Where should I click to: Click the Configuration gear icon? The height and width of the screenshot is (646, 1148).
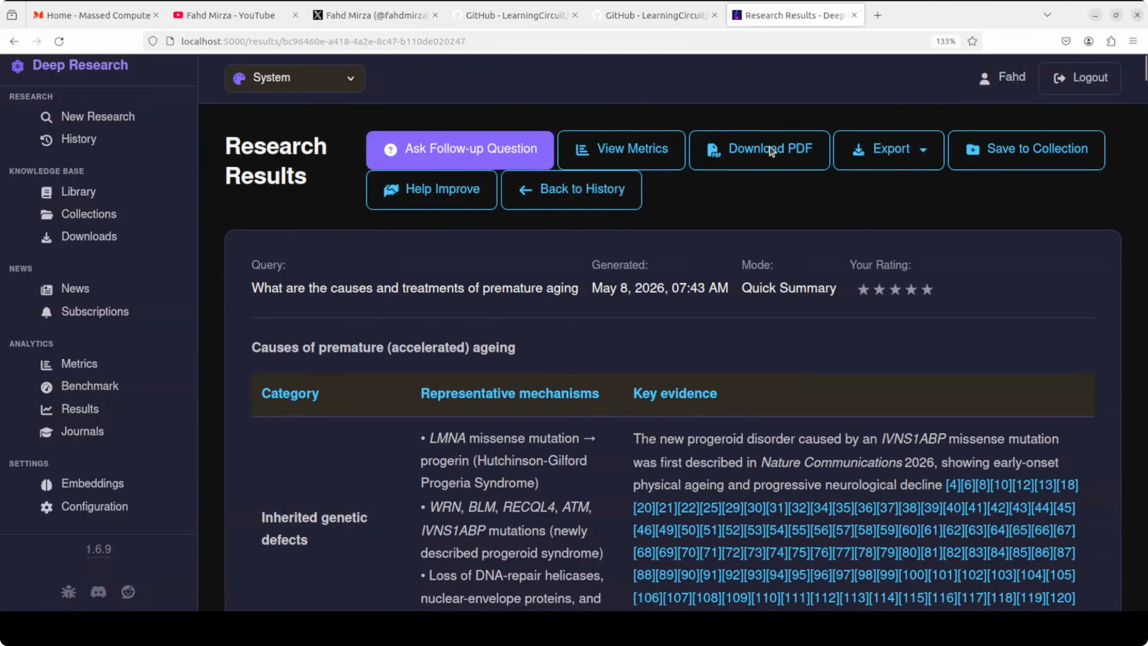(x=46, y=507)
